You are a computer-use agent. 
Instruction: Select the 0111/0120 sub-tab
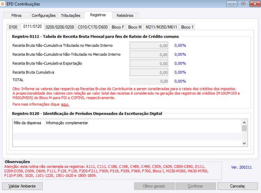click(x=32, y=26)
